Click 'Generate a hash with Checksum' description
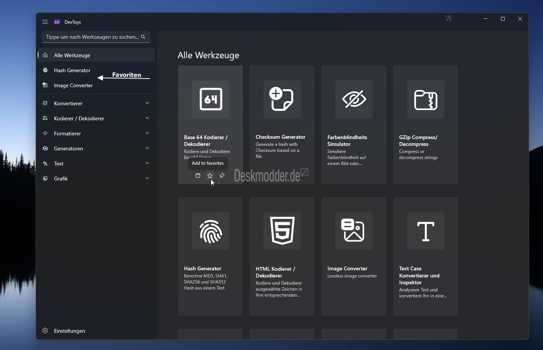This screenshot has height=350, width=543. 278,150
